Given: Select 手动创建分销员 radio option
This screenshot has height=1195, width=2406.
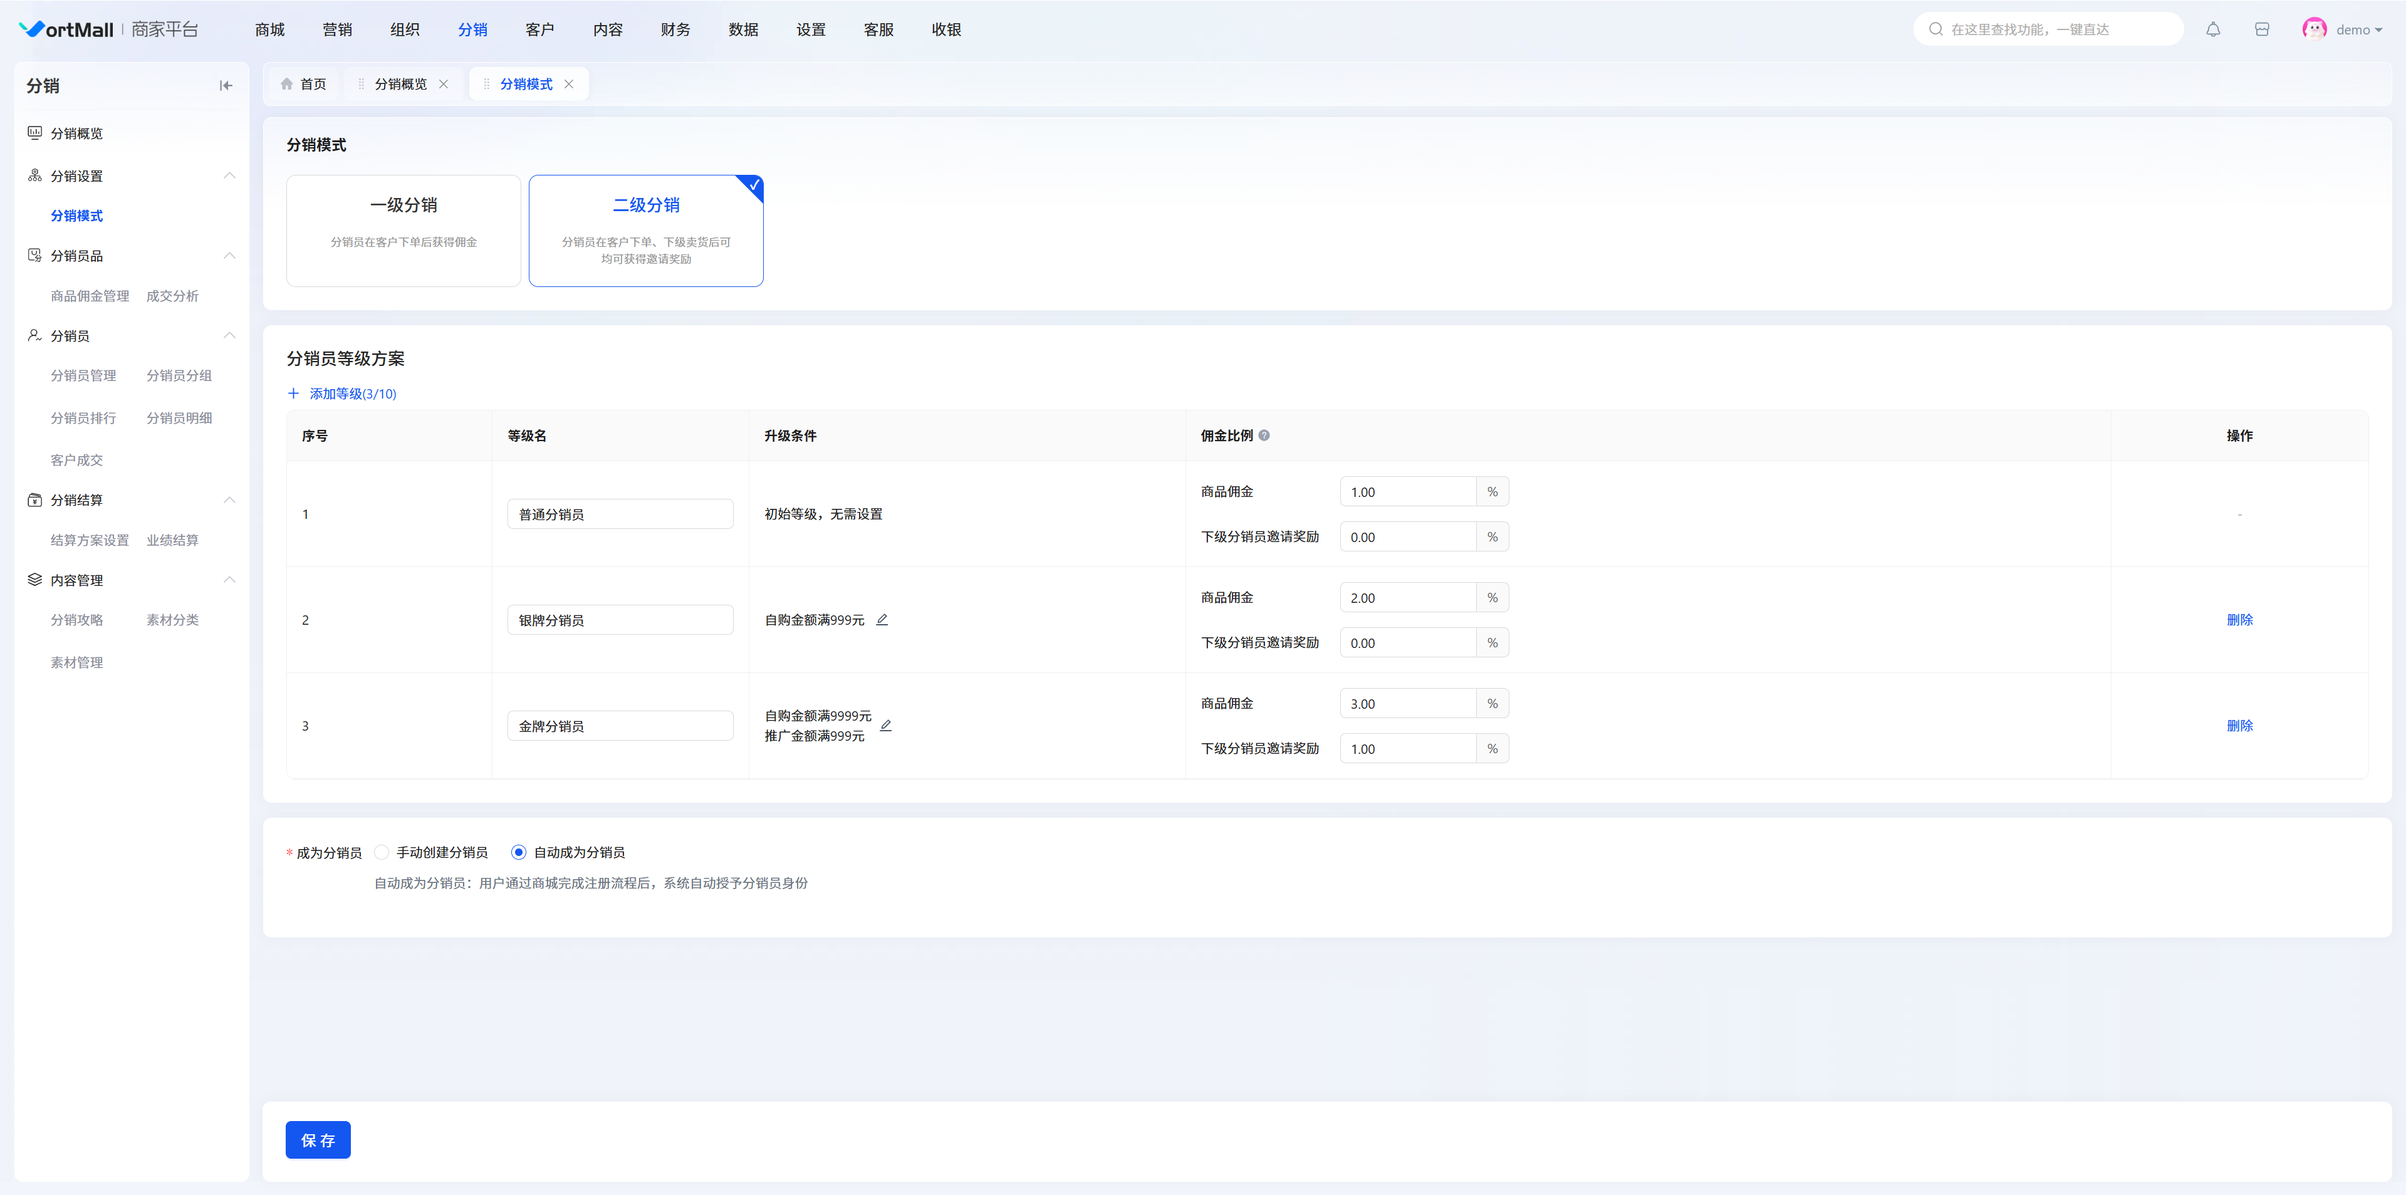Looking at the screenshot, I should [382, 852].
